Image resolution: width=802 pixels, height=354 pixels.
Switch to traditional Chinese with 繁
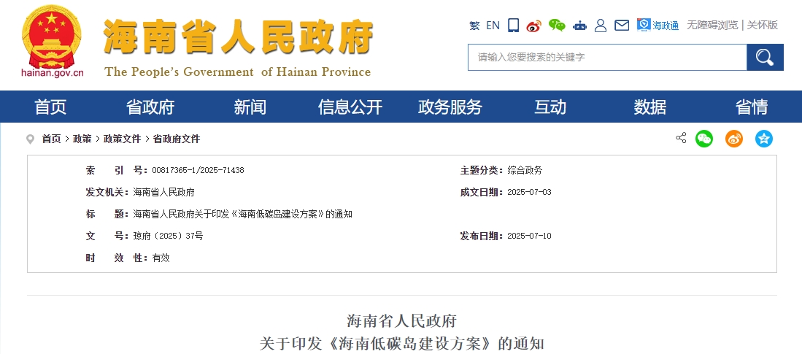point(474,26)
